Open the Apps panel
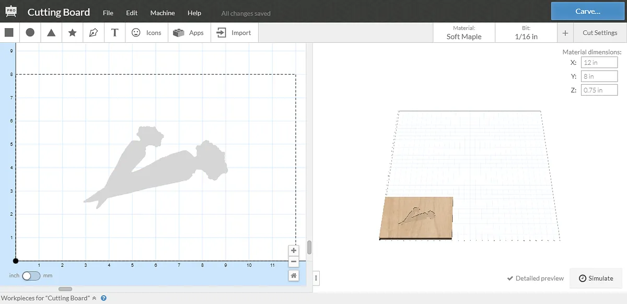The image size is (627, 304). coord(189,32)
